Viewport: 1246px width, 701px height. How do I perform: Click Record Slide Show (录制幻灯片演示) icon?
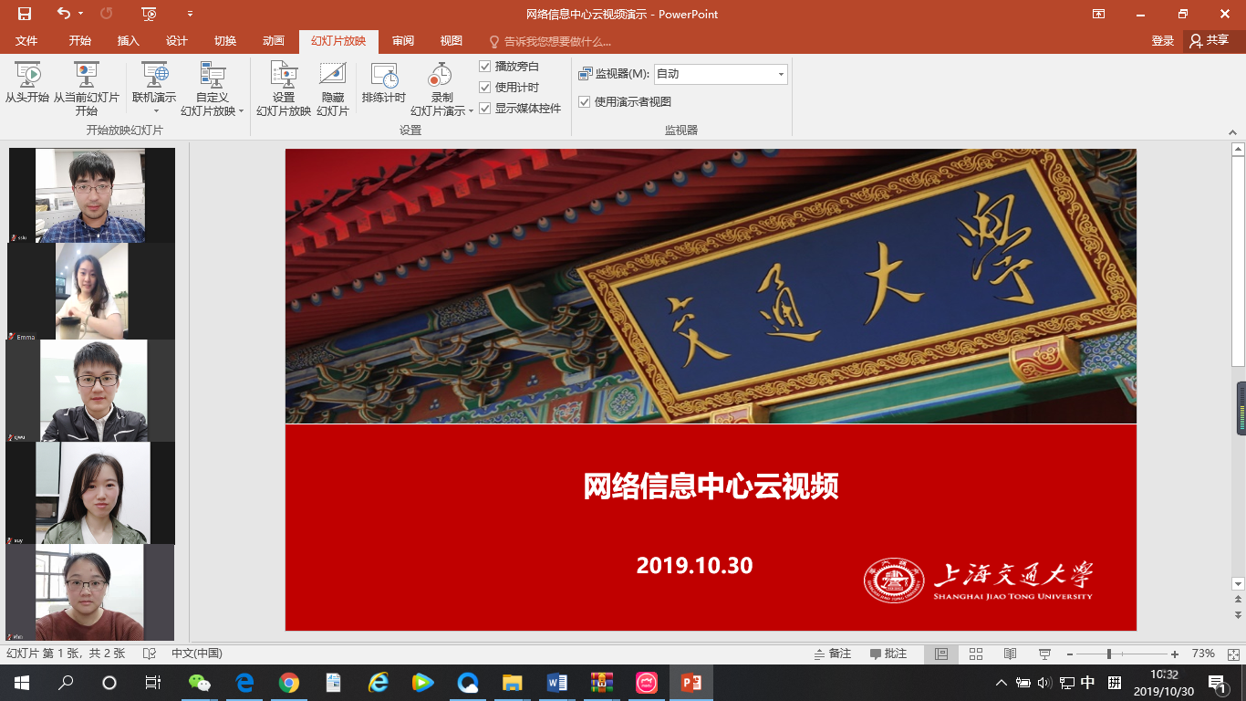pos(441,75)
